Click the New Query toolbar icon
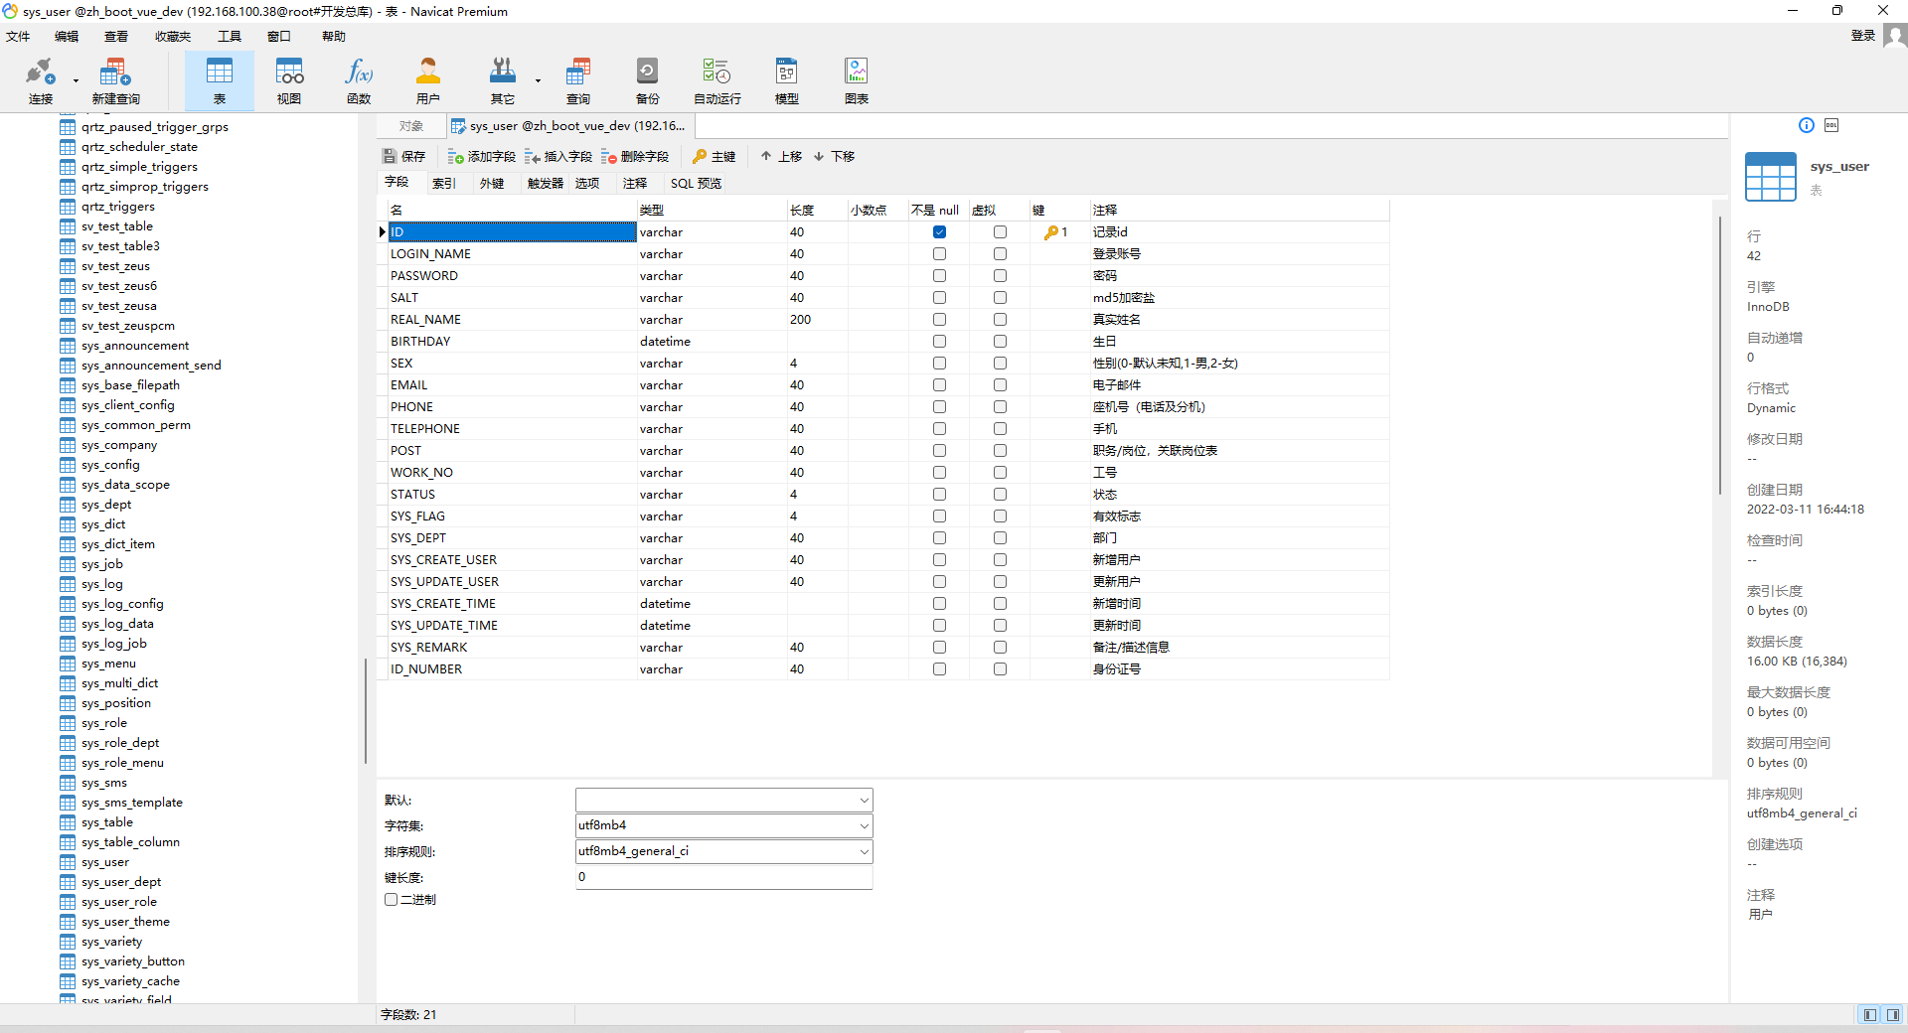Viewport: 1908px width, 1033px height. pyautogui.click(x=115, y=79)
